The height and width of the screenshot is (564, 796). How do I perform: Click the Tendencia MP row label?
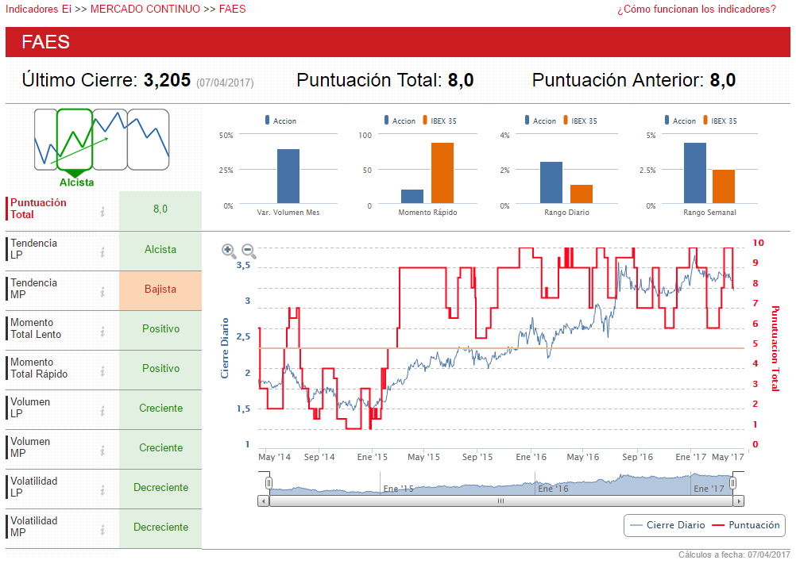click(33, 288)
